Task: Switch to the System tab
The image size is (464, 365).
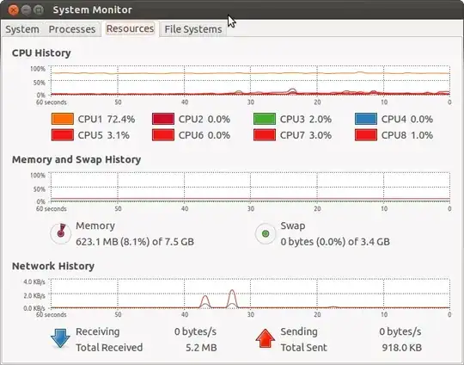Action: coord(22,29)
